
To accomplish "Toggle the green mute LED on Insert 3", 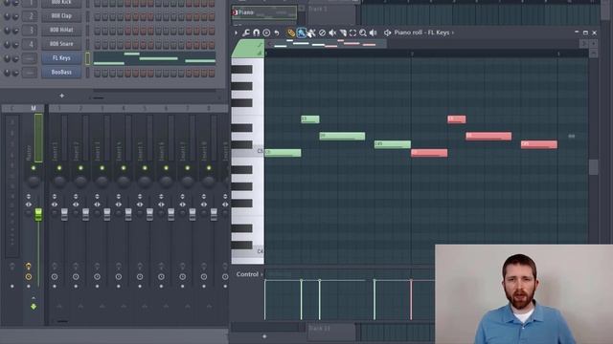I will click(x=102, y=168).
